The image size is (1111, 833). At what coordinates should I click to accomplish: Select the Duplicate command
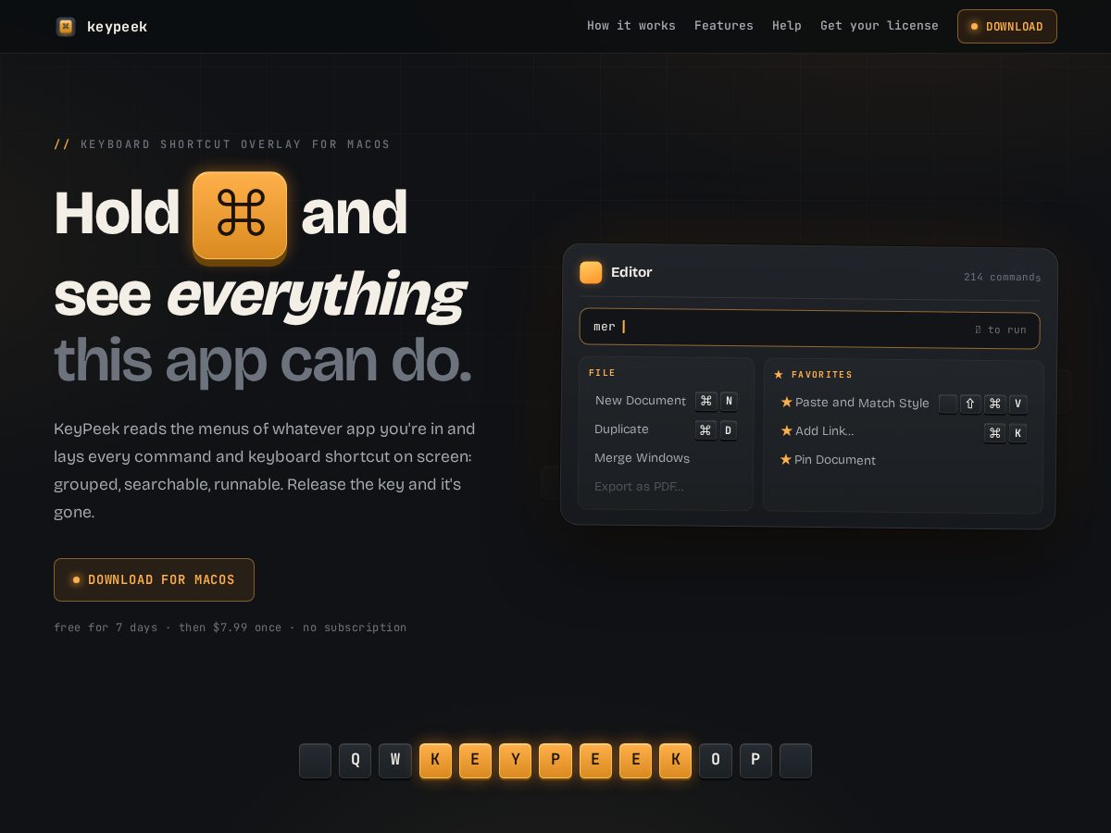click(621, 429)
